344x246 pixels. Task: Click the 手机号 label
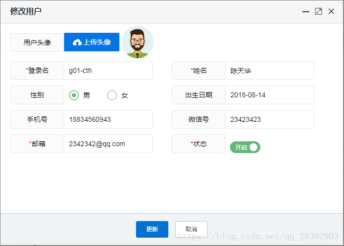tap(37, 119)
